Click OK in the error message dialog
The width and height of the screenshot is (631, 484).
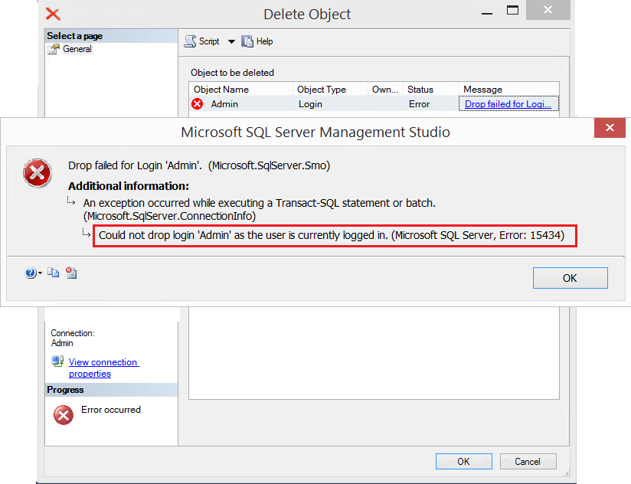pyautogui.click(x=571, y=278)
